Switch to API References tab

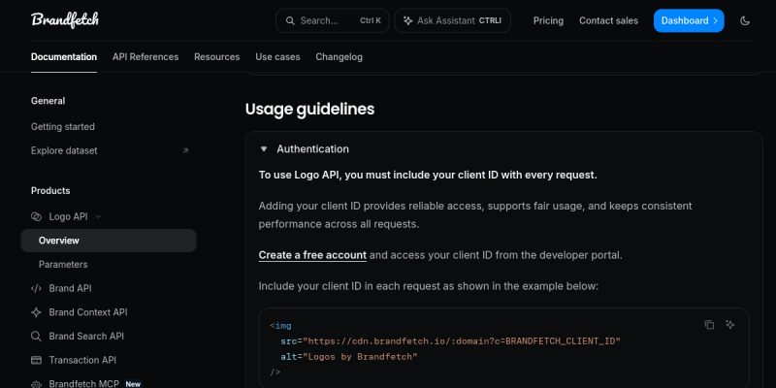(x=145, y=57)
